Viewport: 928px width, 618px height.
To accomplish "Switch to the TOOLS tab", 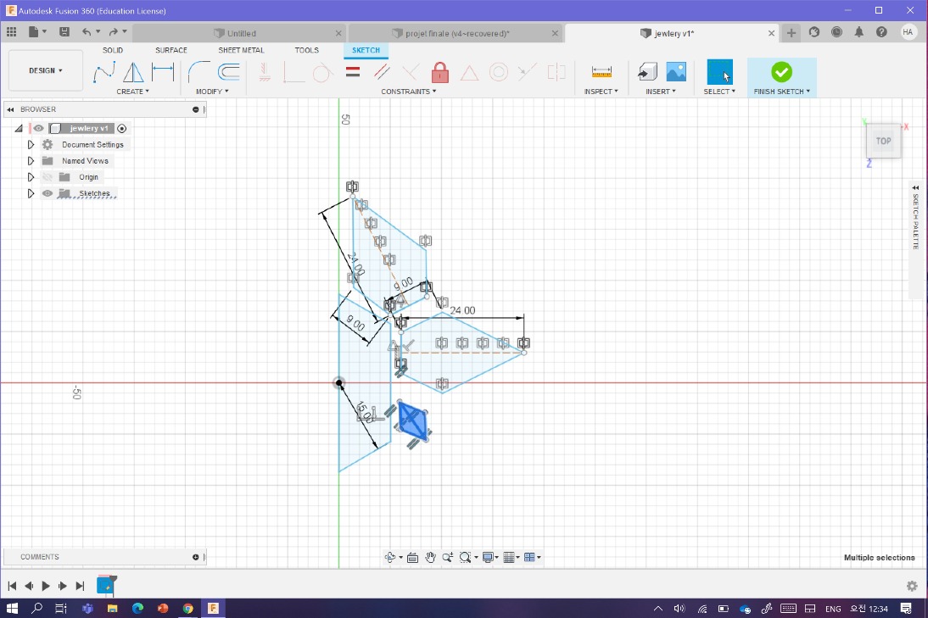I will click(x=306, y=50).
